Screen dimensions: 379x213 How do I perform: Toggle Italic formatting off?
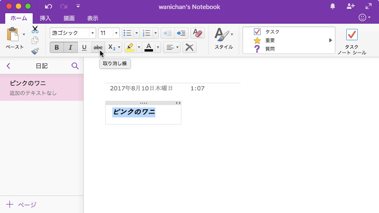(x=70, y=47)
